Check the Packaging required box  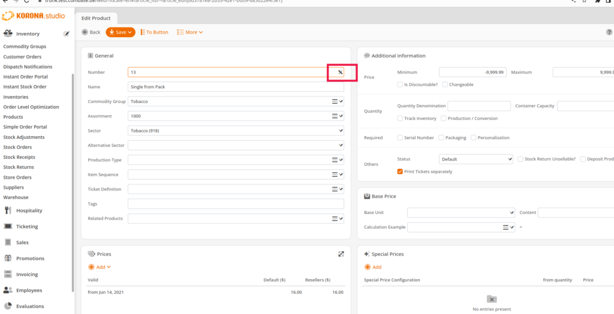[x=441, y=137]
